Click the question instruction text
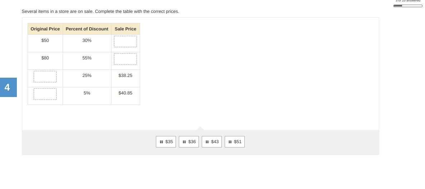Viewport: 425px width, 189px height. click(x=100, y=11)
